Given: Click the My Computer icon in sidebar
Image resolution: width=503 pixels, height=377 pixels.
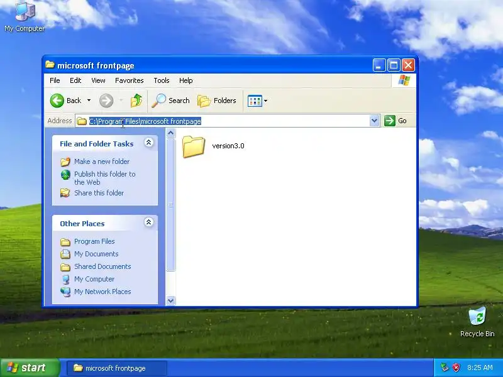Looking at the screenshot, I should [66, 279].
